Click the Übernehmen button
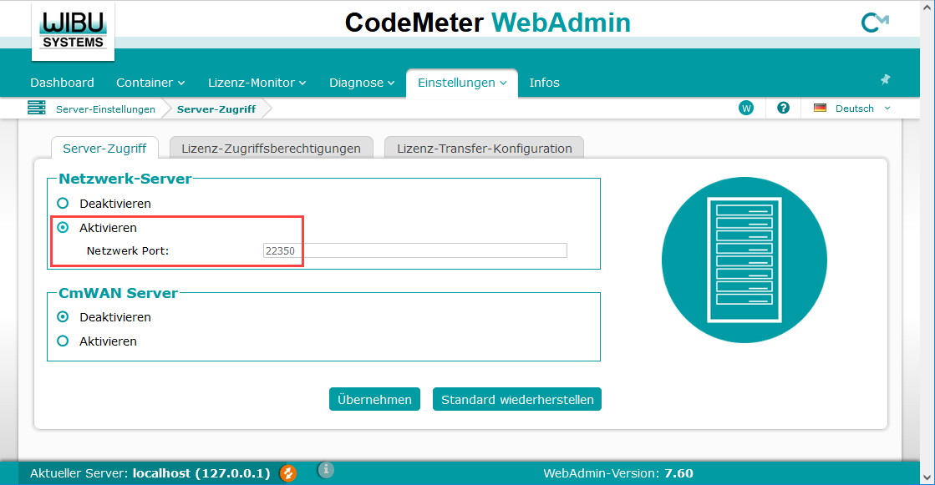This screenshot has width=935, height=485. [374, 399]
